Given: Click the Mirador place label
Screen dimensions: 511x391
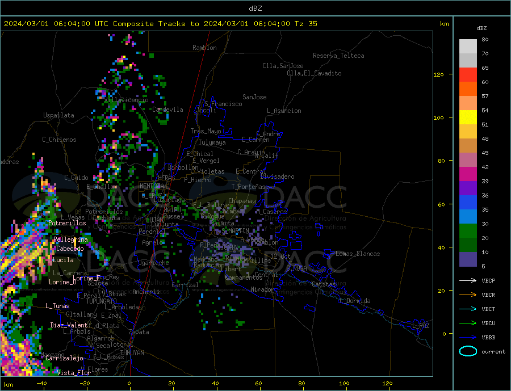Looking at the screenshot, I should 262,289.
